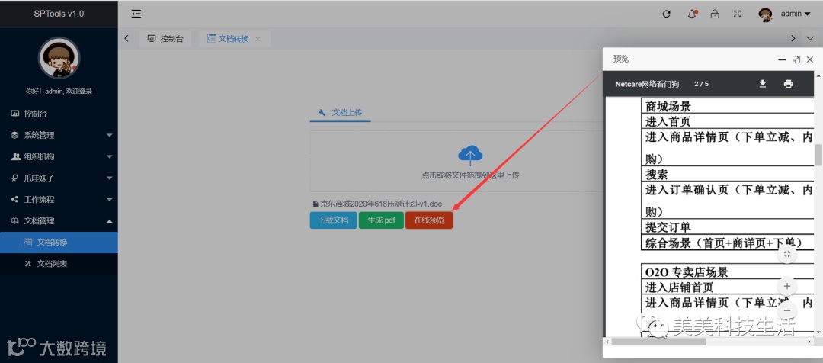This screenshot has width=823, height=363.
Task: Select 文档转换 in the sidebar
Action: pos(59,243)
